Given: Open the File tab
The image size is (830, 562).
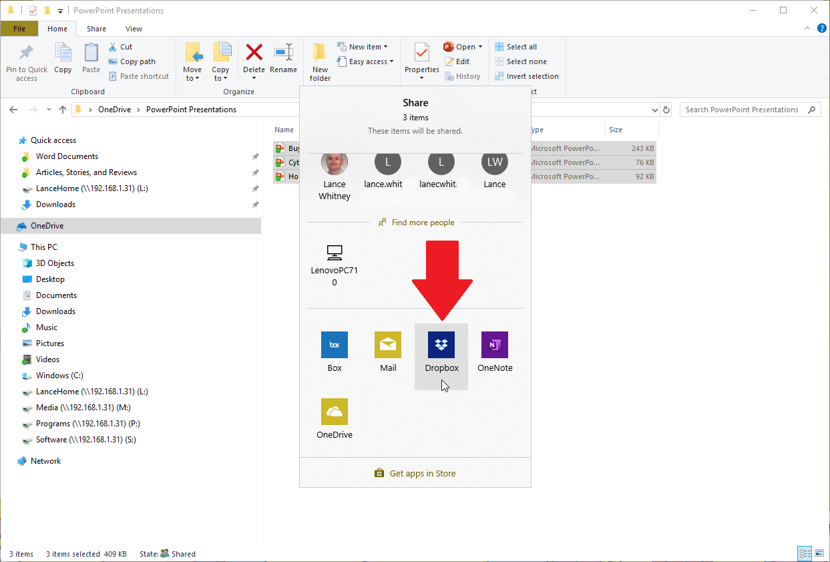Looking at the screenshot, I should click(19, 29).
